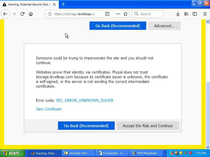Open site information icon in address bar
This screenshot has width=210, height=157.
coord(50,14)
